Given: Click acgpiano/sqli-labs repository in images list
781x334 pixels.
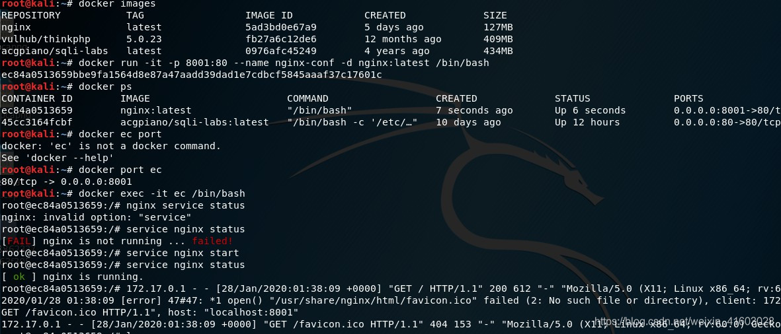Looking at the screenshot, I should [55, 51].
